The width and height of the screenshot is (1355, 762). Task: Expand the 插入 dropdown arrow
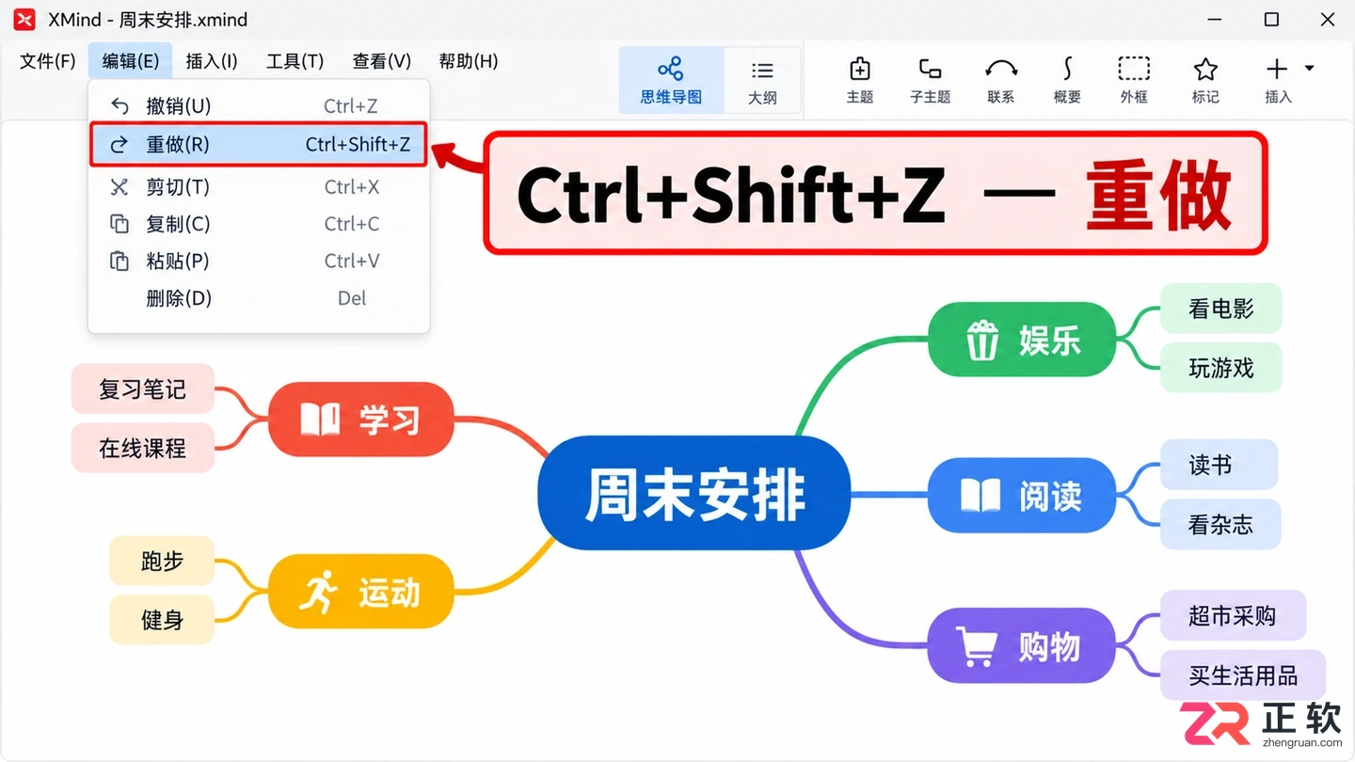1309,69
